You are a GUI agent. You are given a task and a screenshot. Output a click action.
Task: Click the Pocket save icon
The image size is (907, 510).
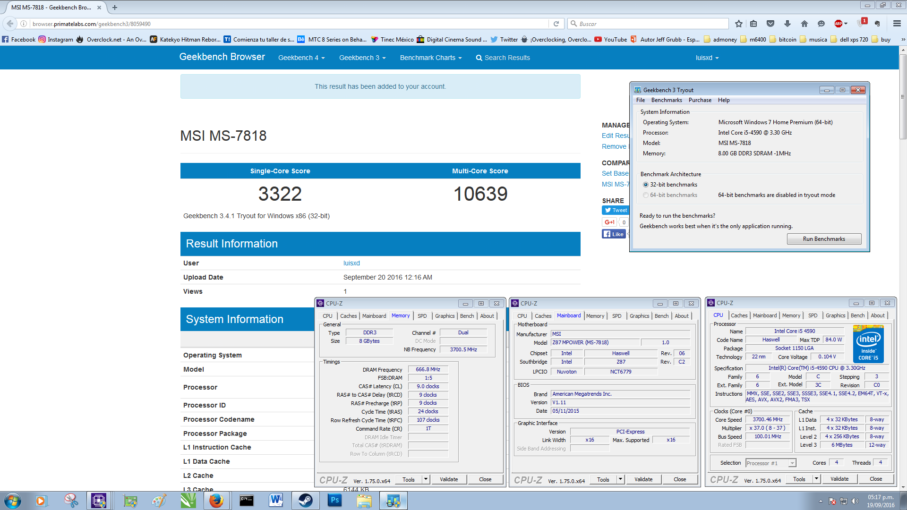770,24
